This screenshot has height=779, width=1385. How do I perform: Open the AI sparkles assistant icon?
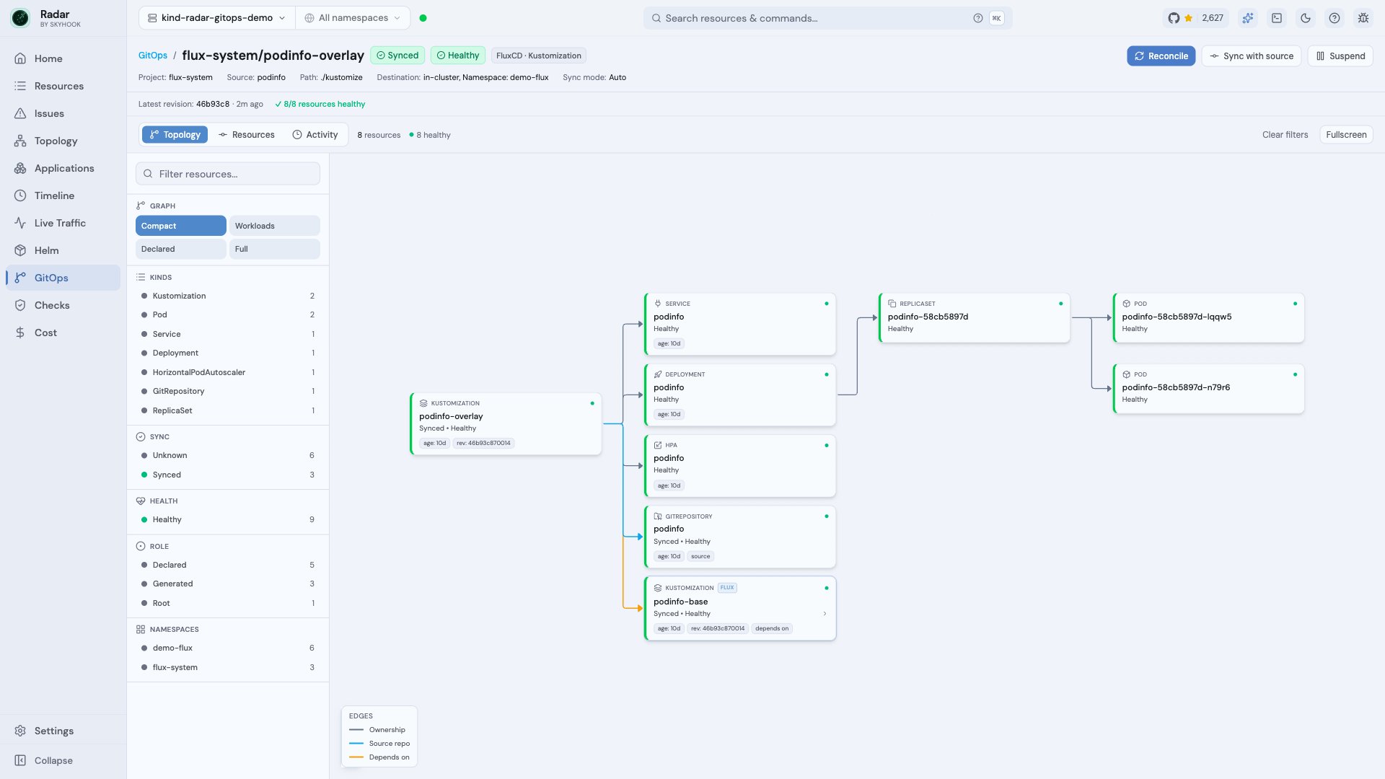1248,18
